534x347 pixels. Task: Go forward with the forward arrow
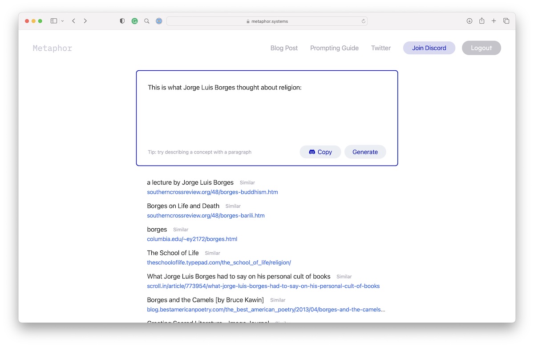[85, 21]
